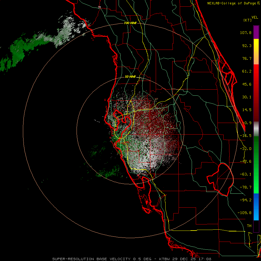The image size is (261, 261).
Task: Click the 14.5 legend value
Action: [247, 110]
